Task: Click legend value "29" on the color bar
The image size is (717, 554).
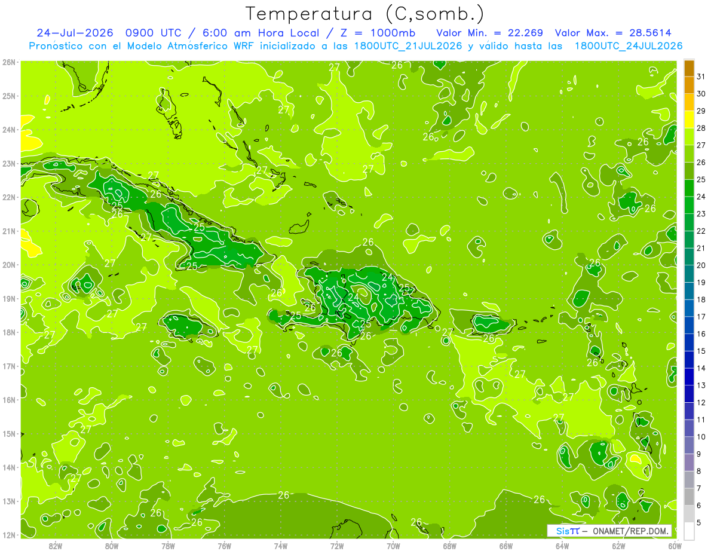Action: pos(701,111)
